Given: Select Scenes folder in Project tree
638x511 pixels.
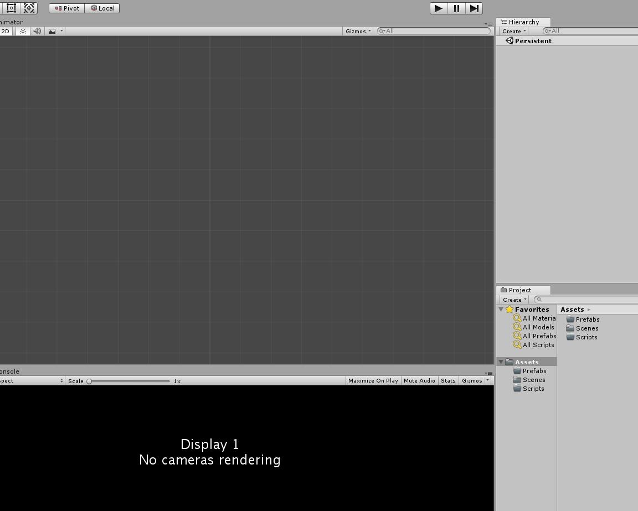Looking at the screenshot, I should pos(534,380).
